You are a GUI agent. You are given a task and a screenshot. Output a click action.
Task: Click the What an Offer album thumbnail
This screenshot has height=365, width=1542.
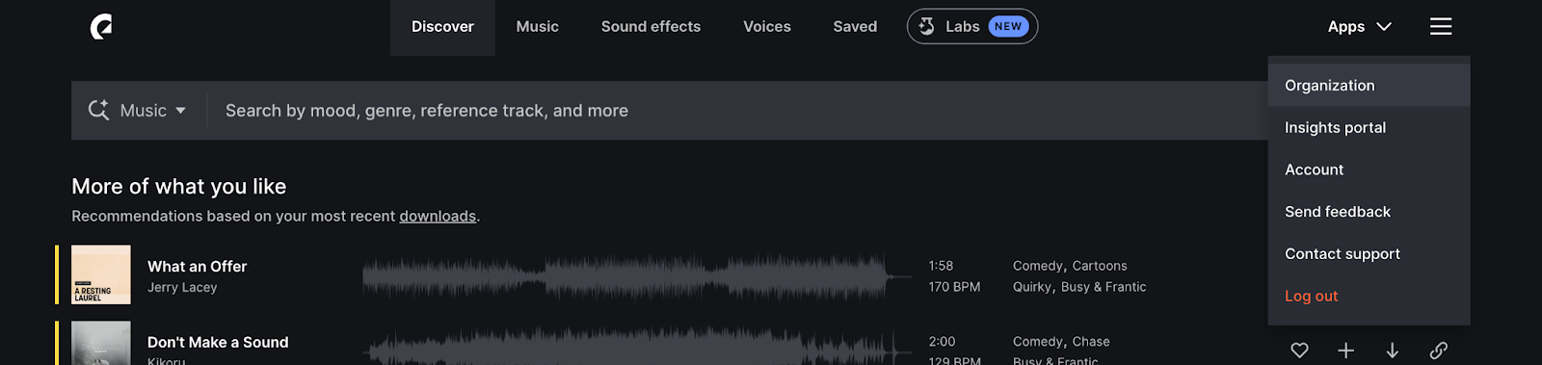click(x=101, y=274)
